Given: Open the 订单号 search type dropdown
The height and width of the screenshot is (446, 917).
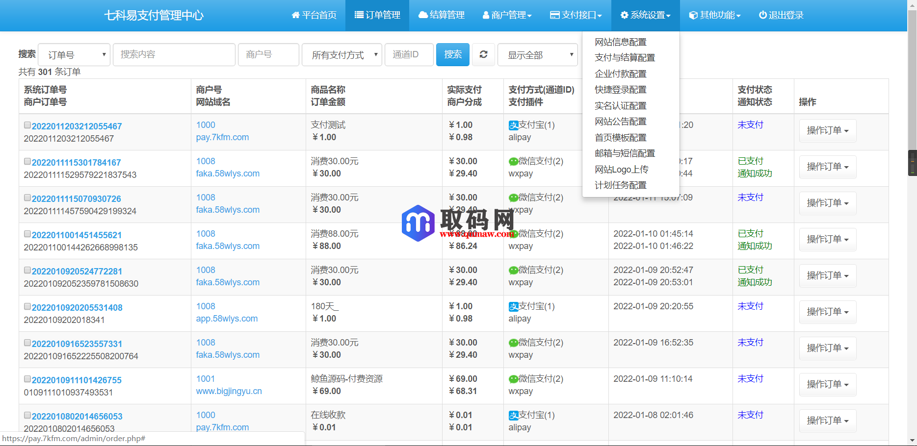Looking at the screenshot, I should 74,54.
